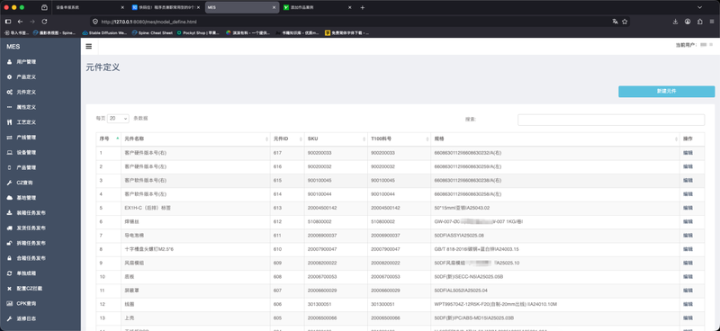
Task: Bookmark this page with the star icon
Action: pyautogui.click(x=625, y=22)
